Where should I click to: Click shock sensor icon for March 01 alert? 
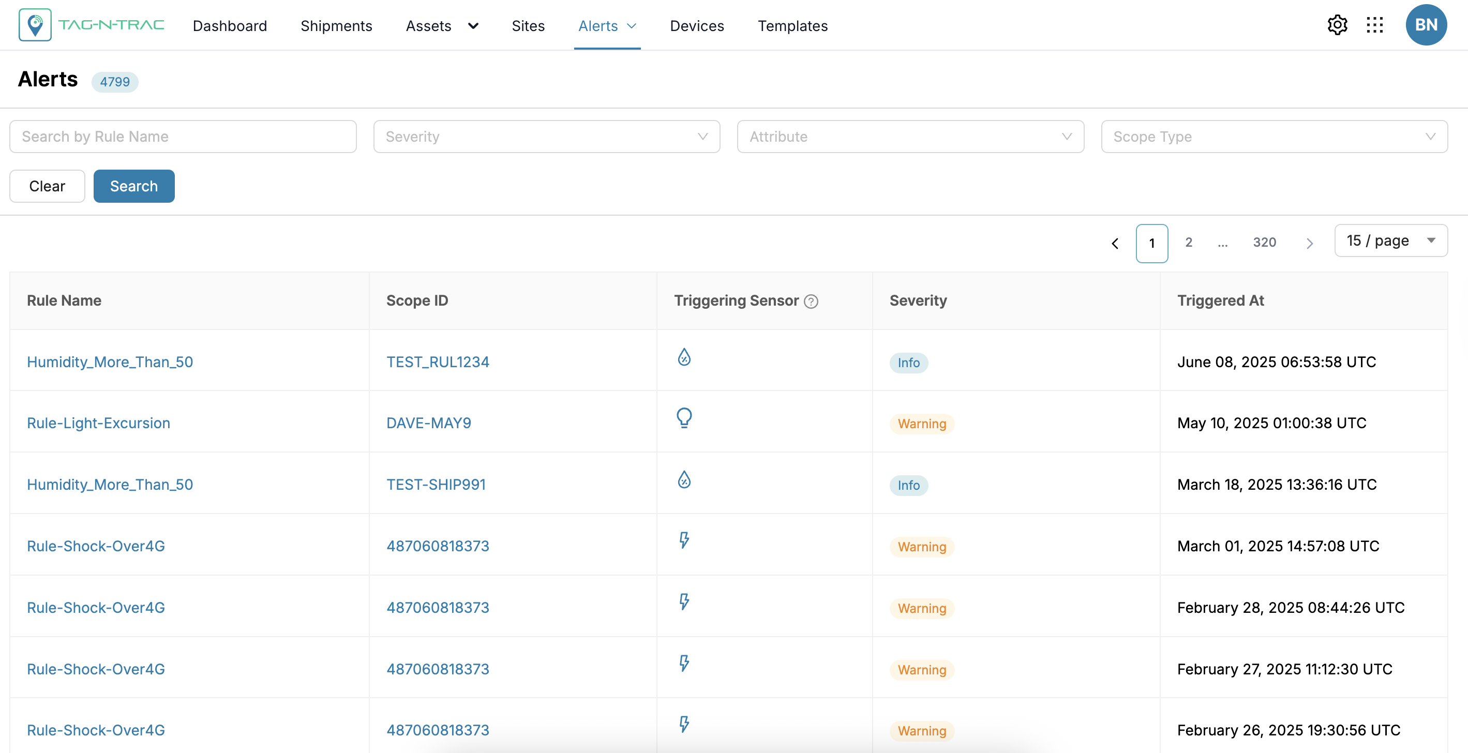pos(684,540)
